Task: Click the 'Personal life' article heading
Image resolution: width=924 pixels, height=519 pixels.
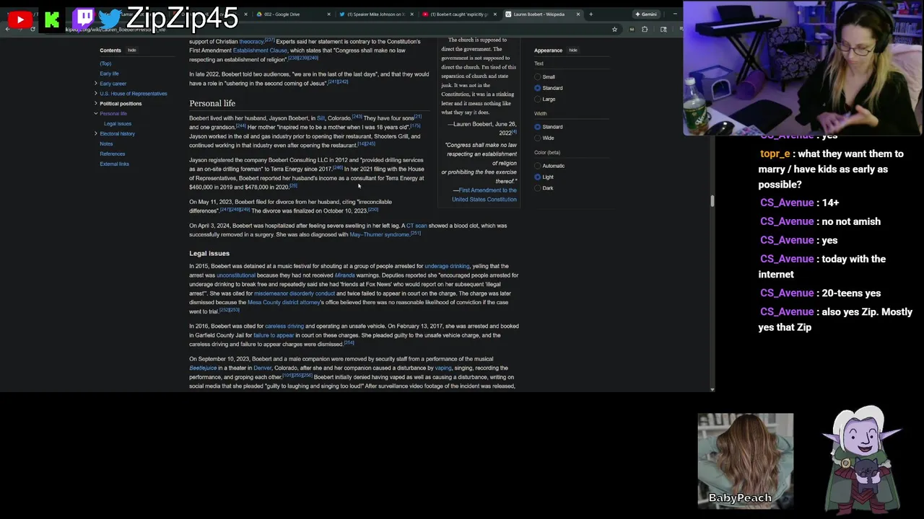Action: 212,103
